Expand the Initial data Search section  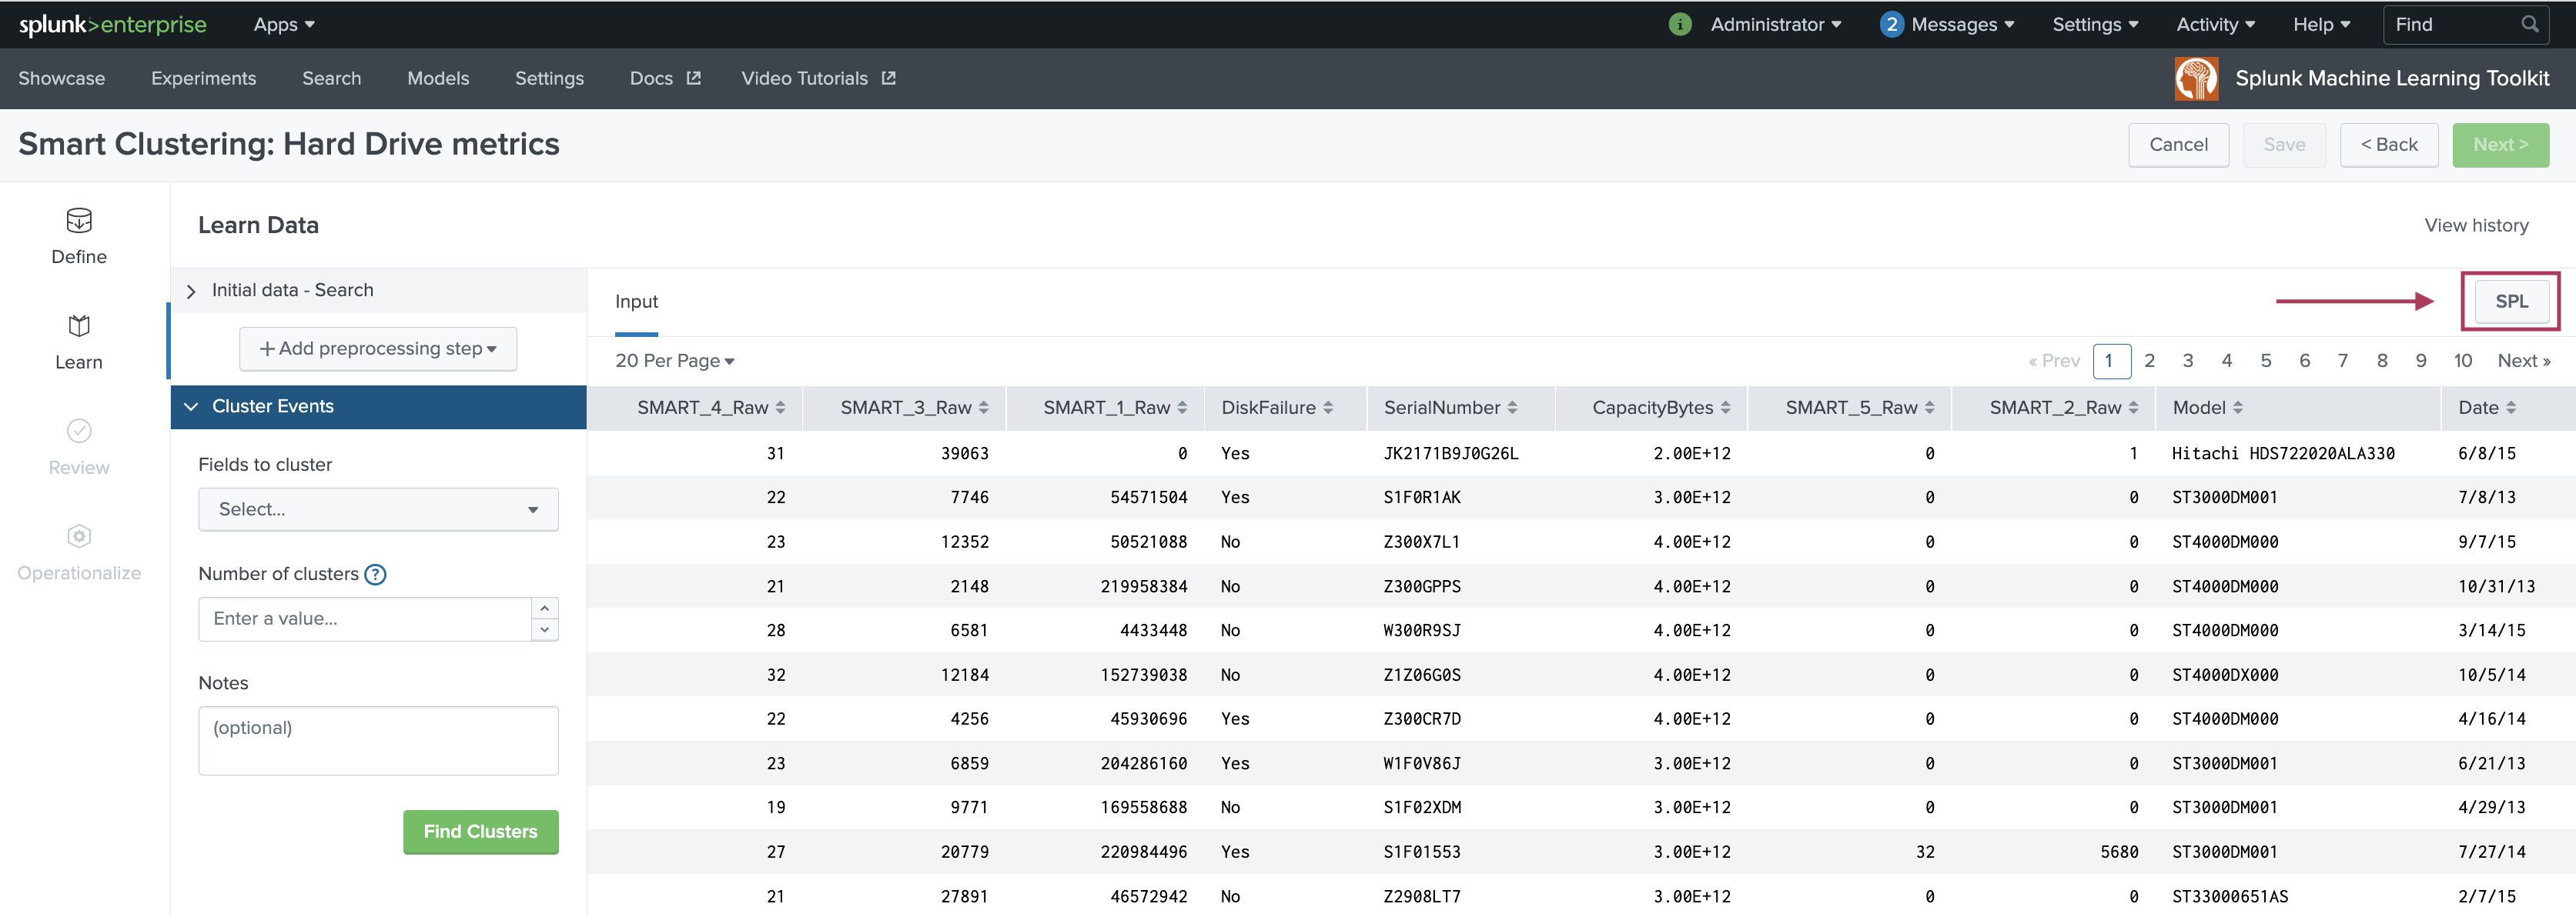[192, 288]
